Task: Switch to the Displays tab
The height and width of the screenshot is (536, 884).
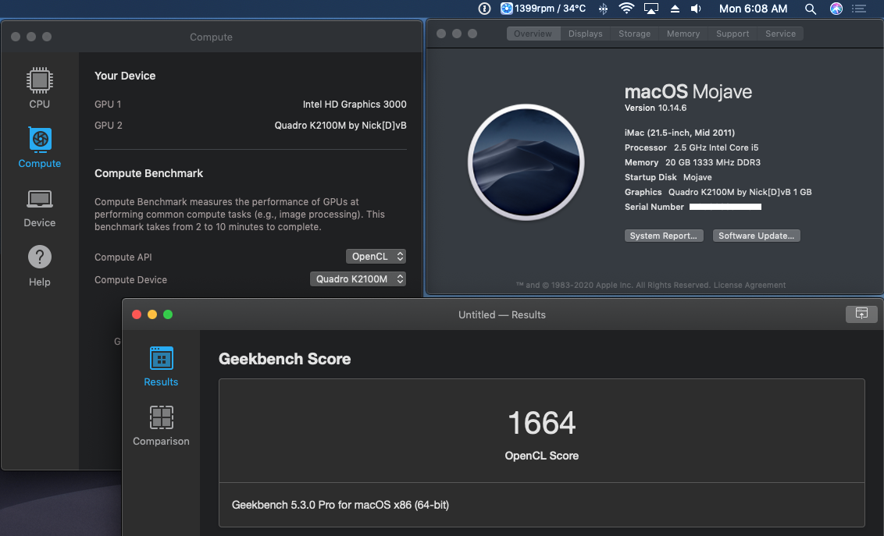Action: [585, 34]
